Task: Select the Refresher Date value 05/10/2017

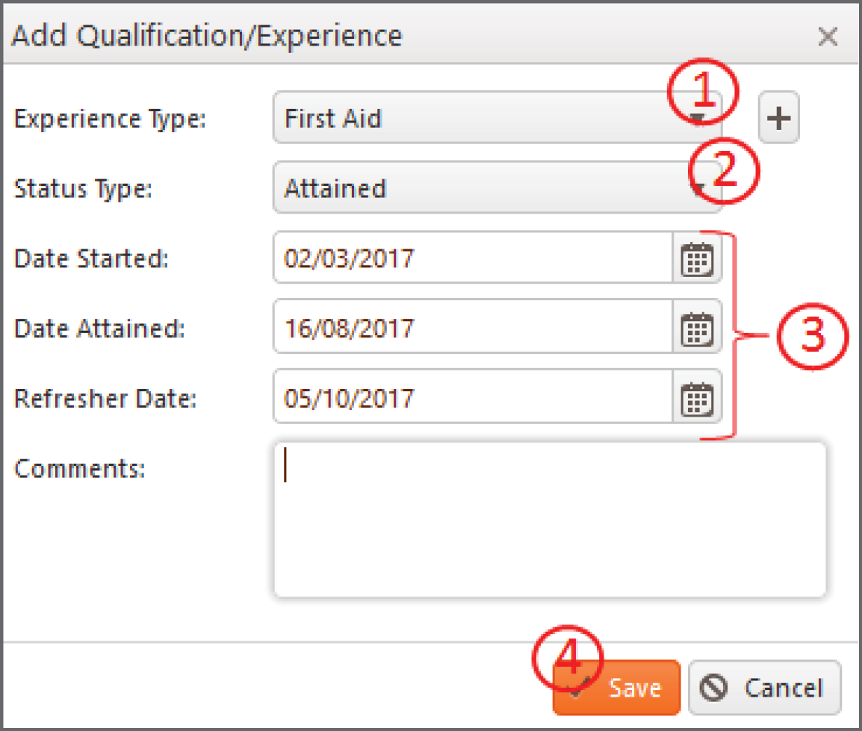Action: click(x=351, y=398)
